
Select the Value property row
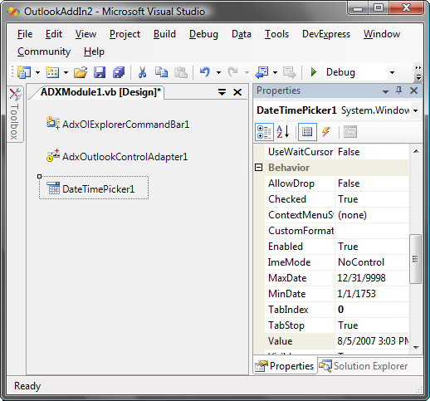(x=336, y=341)
